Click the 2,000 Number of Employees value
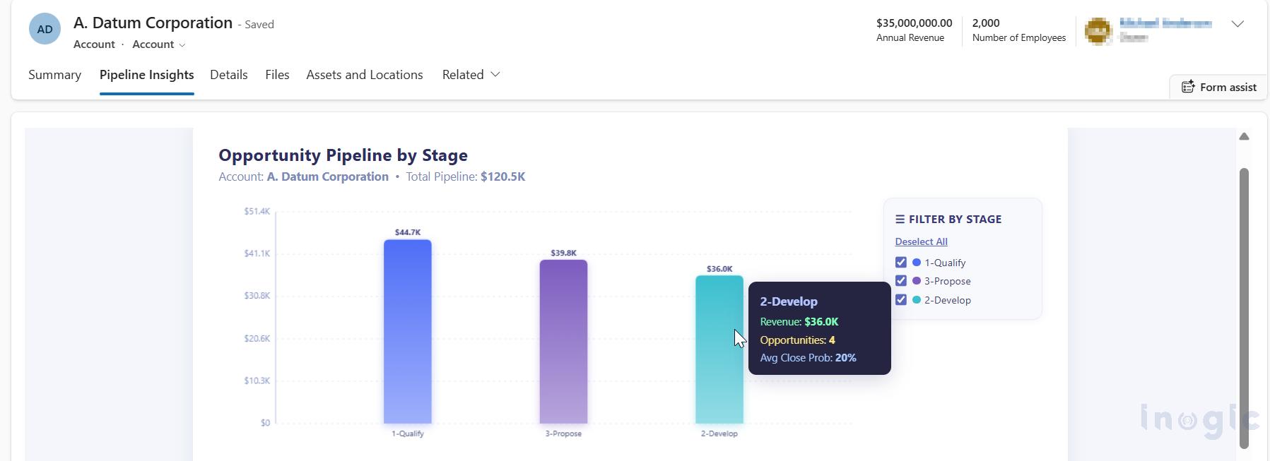This screenshot has width=1270, height=461. coord(986,23)
